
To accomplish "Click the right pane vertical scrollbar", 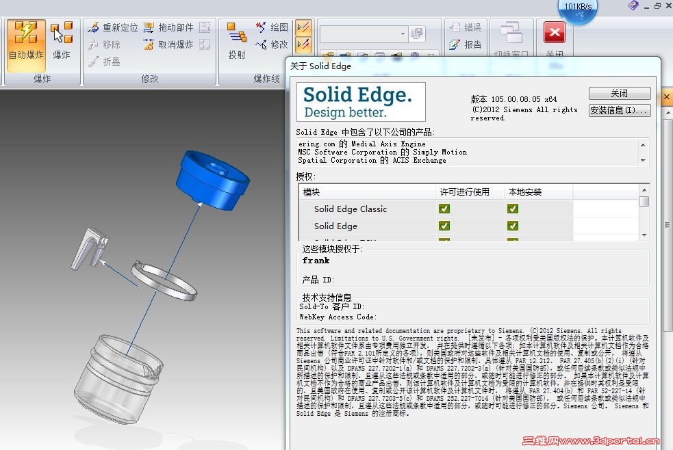I will point(668,225).
